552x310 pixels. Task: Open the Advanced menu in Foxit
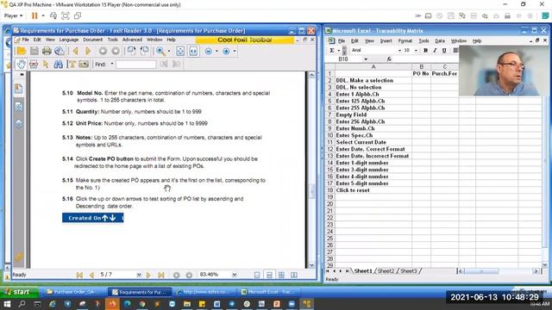tap(132, 40)
